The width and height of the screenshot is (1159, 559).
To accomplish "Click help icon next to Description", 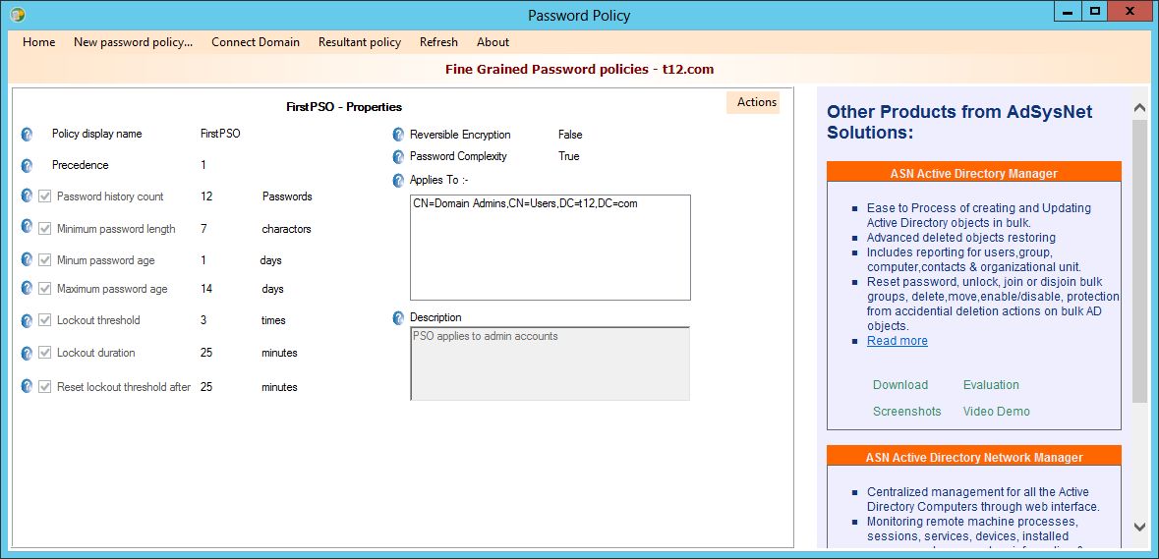I will coord(398,318).
